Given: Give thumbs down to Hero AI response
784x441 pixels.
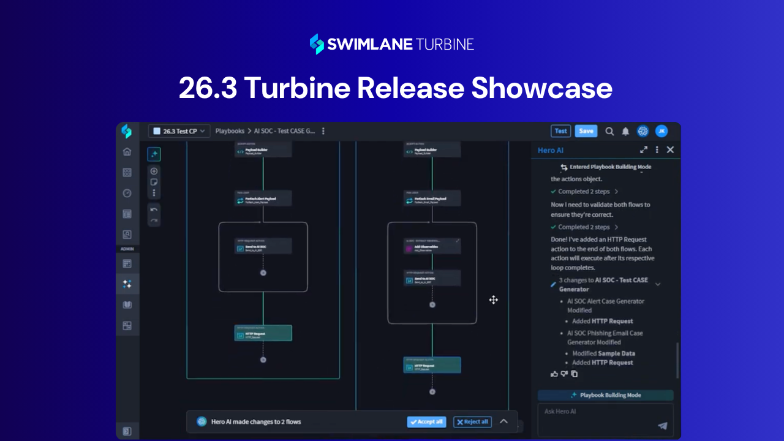Looking at the screenshot, I should 564,374.
